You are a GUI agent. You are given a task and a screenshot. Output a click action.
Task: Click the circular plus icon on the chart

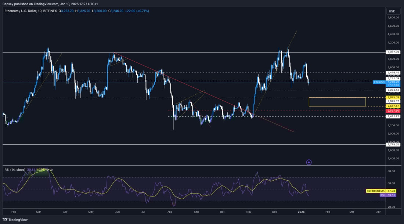point(309,162)
